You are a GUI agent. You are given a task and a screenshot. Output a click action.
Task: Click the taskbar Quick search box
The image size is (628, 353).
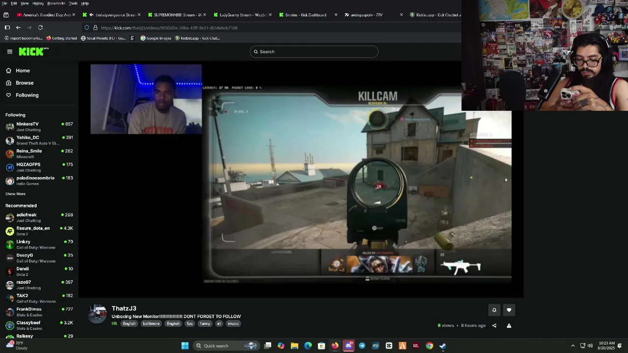[x=226, y=346]
